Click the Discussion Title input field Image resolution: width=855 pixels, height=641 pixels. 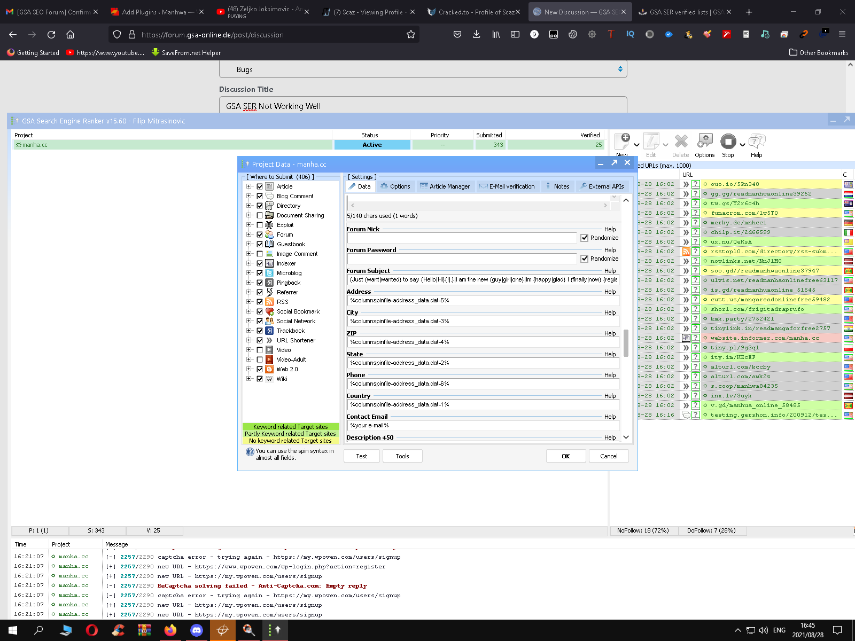pyautogui.click(x=423, y=106)
